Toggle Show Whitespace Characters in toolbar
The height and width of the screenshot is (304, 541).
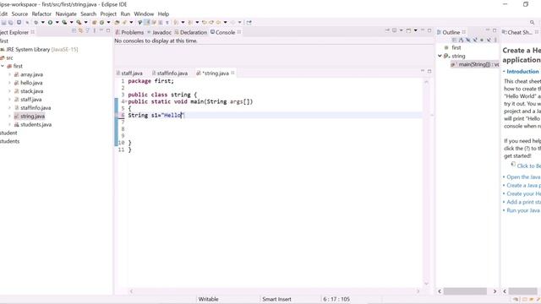(167, 23)
